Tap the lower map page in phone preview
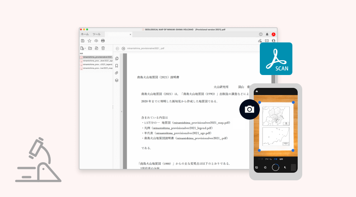Viewport: 356px width, 197px height. 276,136
